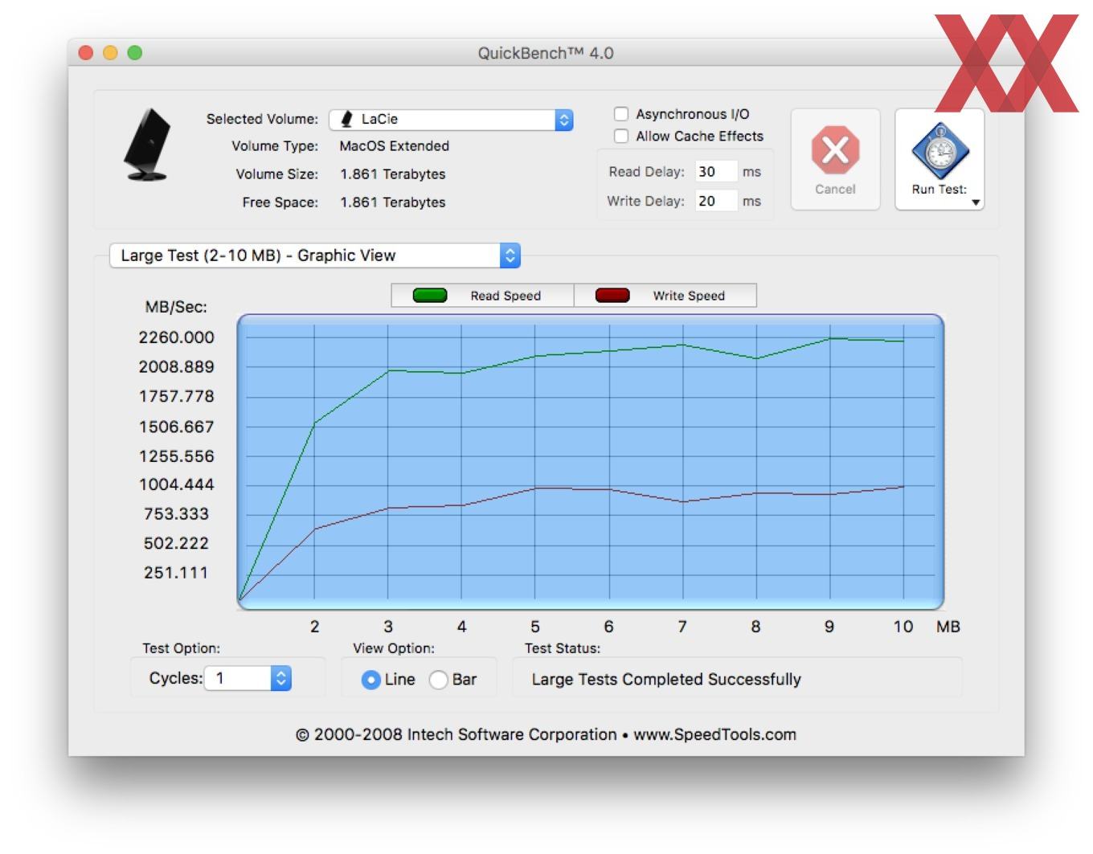Screen dimensions: 1093x854
Task: Enable Allow Cache Effects checkbox
Action: [621, 136]
